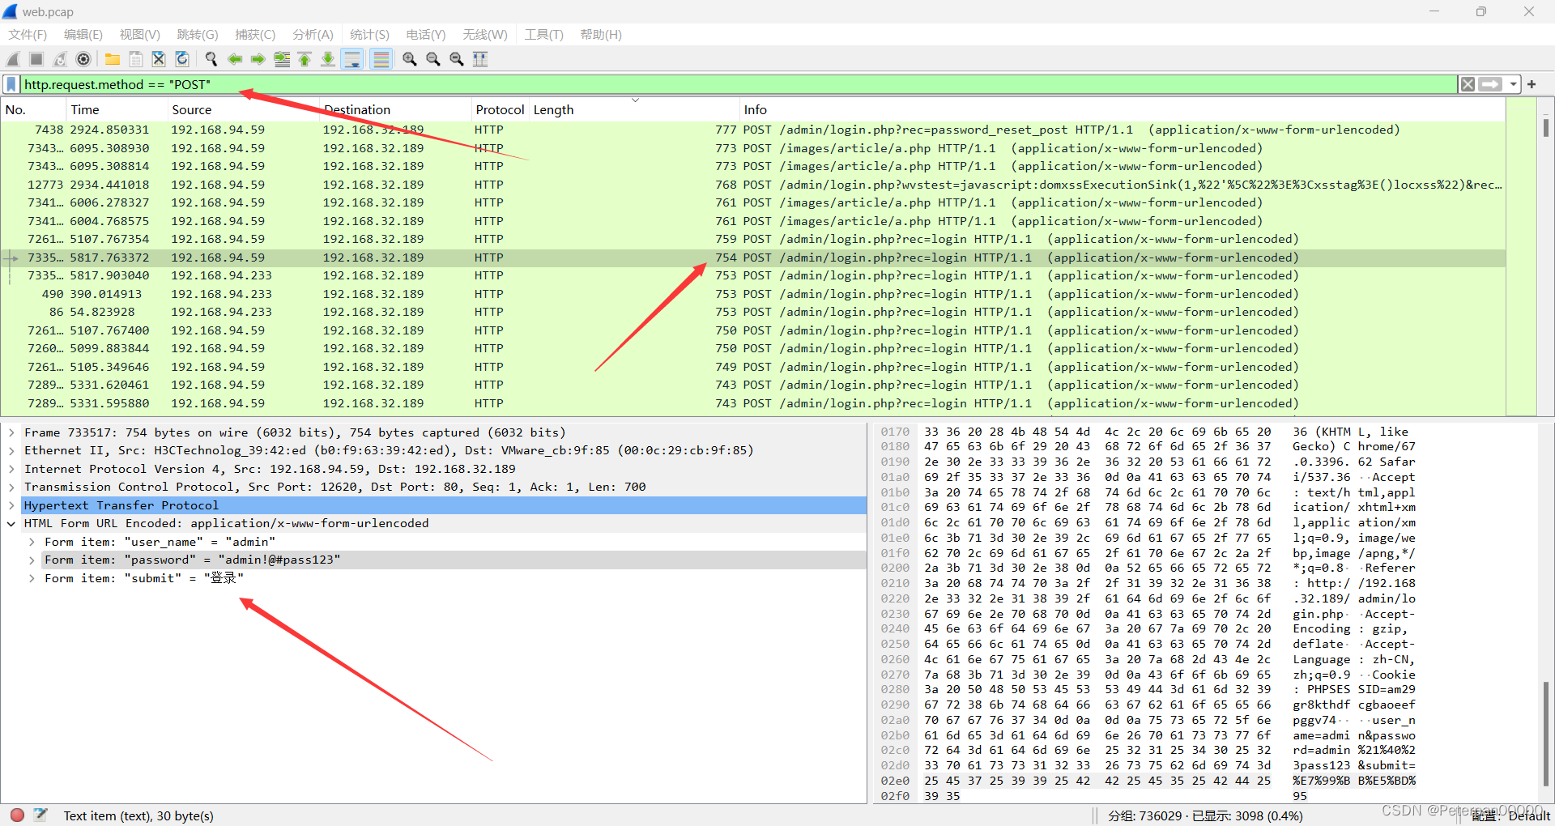
Task: Collapse HTML Form URL Encoded node
Action: pyautogui.click(x=11, y=523)
